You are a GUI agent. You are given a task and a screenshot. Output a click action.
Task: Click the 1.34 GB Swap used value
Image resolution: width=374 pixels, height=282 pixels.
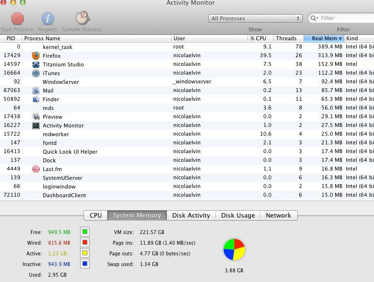(x=149, y=265)
